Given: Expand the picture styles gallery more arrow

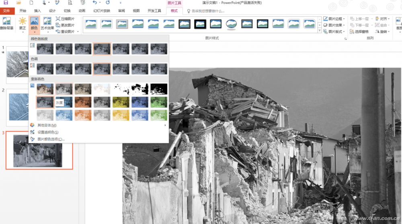Looking at the screenshot, I should pos(319,31).
